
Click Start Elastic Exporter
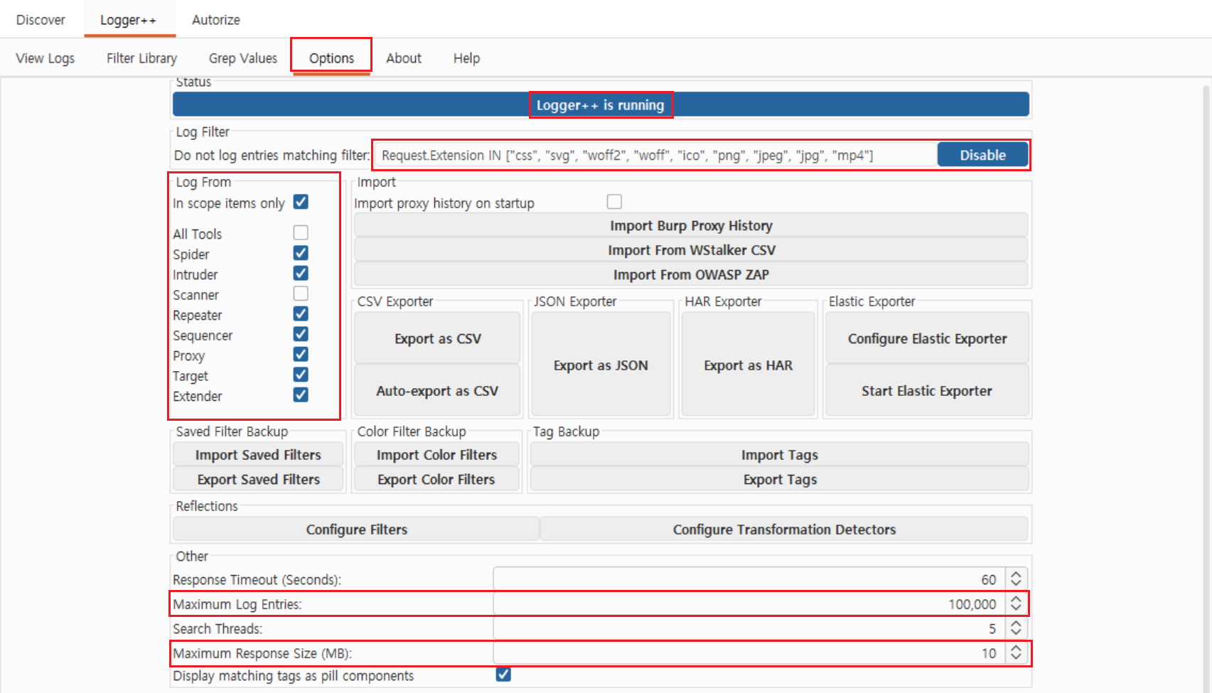pos(927,391)
